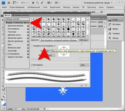
Task: Toggle Quick Mask mode at the toolbox bottom
Action: tap(3, 108)
